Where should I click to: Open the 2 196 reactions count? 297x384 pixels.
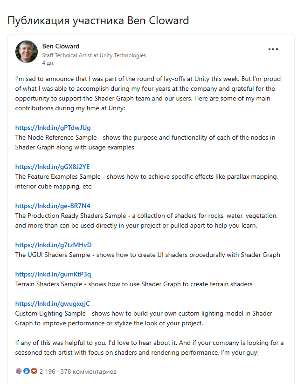(48, 371)
